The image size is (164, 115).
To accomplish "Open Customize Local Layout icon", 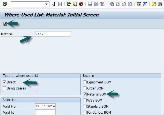I will point(160,4).
